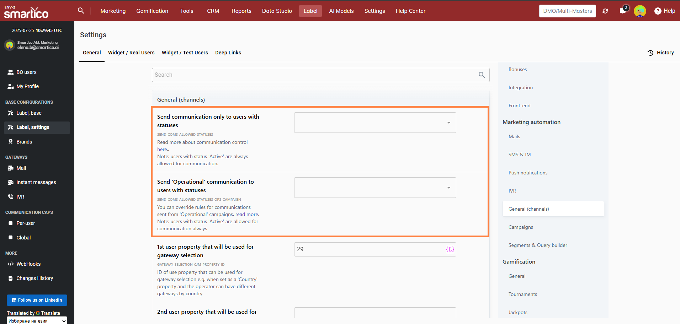This screenshot has height=324, width=680.
Task: Open WebHooks from the sidebar
Action: click(x=28, y=264)
